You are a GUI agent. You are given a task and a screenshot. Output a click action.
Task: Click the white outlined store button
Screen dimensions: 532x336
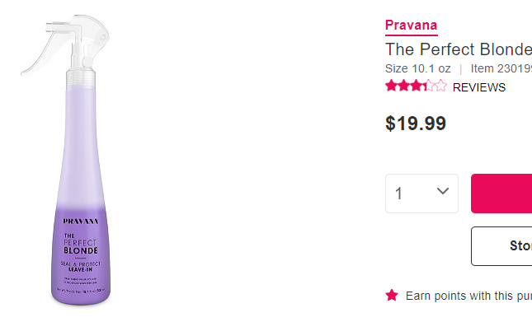pyautogui.click(x=501, y=245)
